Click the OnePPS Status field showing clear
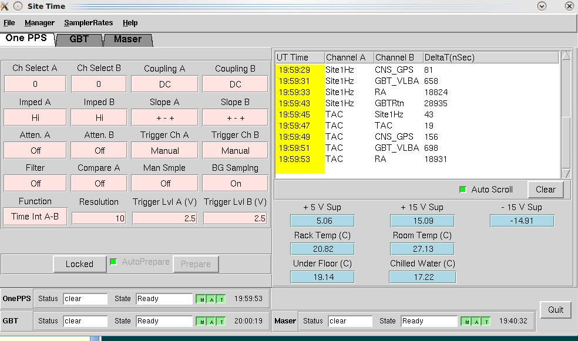The height and width of the screenshot is (341, 578). pyautogui.click(x=85, y=299)
